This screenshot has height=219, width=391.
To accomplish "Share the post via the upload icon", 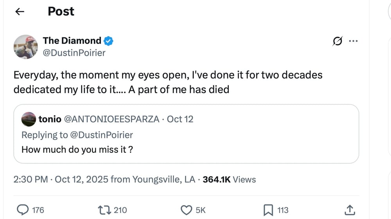I will (349, 210).
